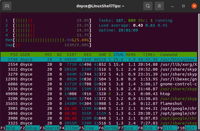This screenshot has height=131, width=200.
Task: Click F7 Nice - to lower niceness
Action: (128, 128)
